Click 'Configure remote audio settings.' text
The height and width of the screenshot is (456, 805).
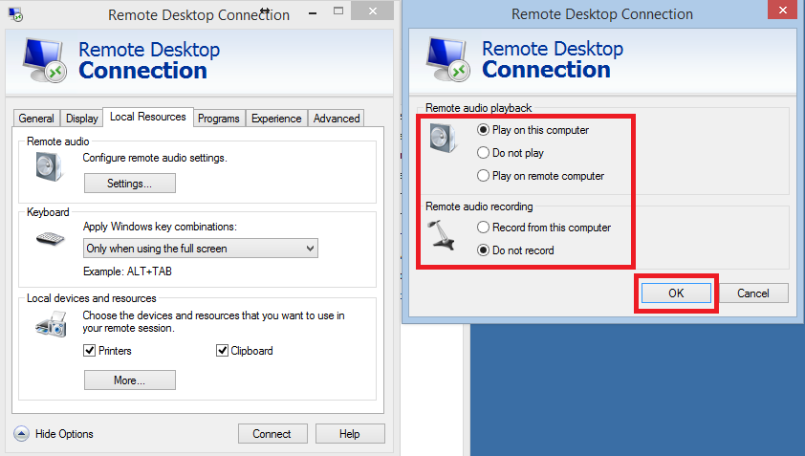click(155, 158)
